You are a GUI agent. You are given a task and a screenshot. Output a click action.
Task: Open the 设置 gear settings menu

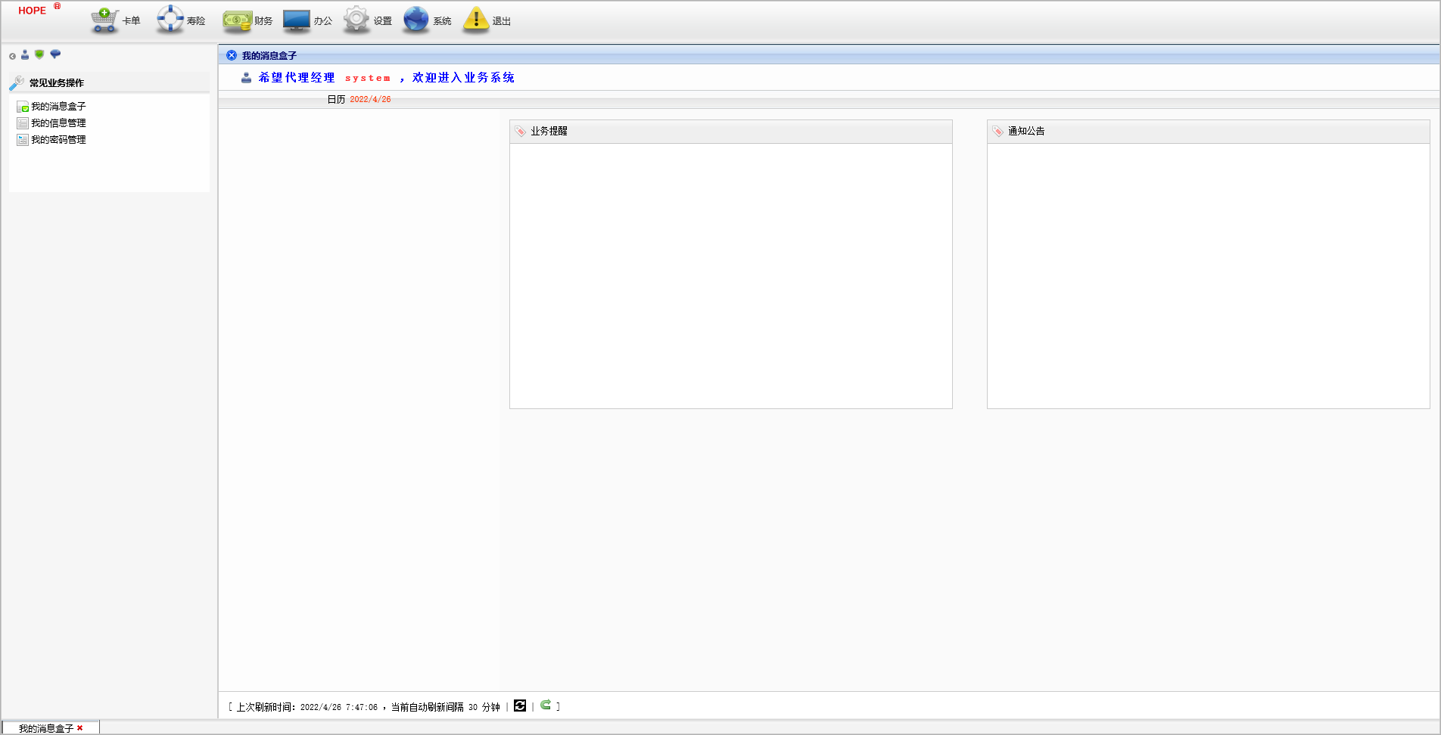click(367, 20)
